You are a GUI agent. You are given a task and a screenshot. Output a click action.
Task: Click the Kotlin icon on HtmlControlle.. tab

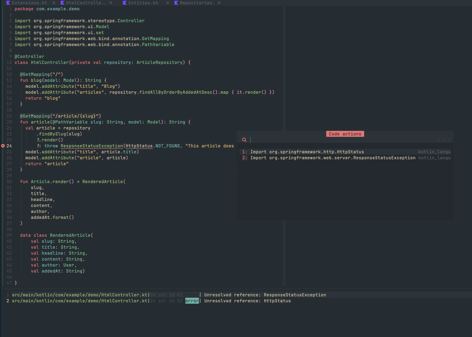62,3
